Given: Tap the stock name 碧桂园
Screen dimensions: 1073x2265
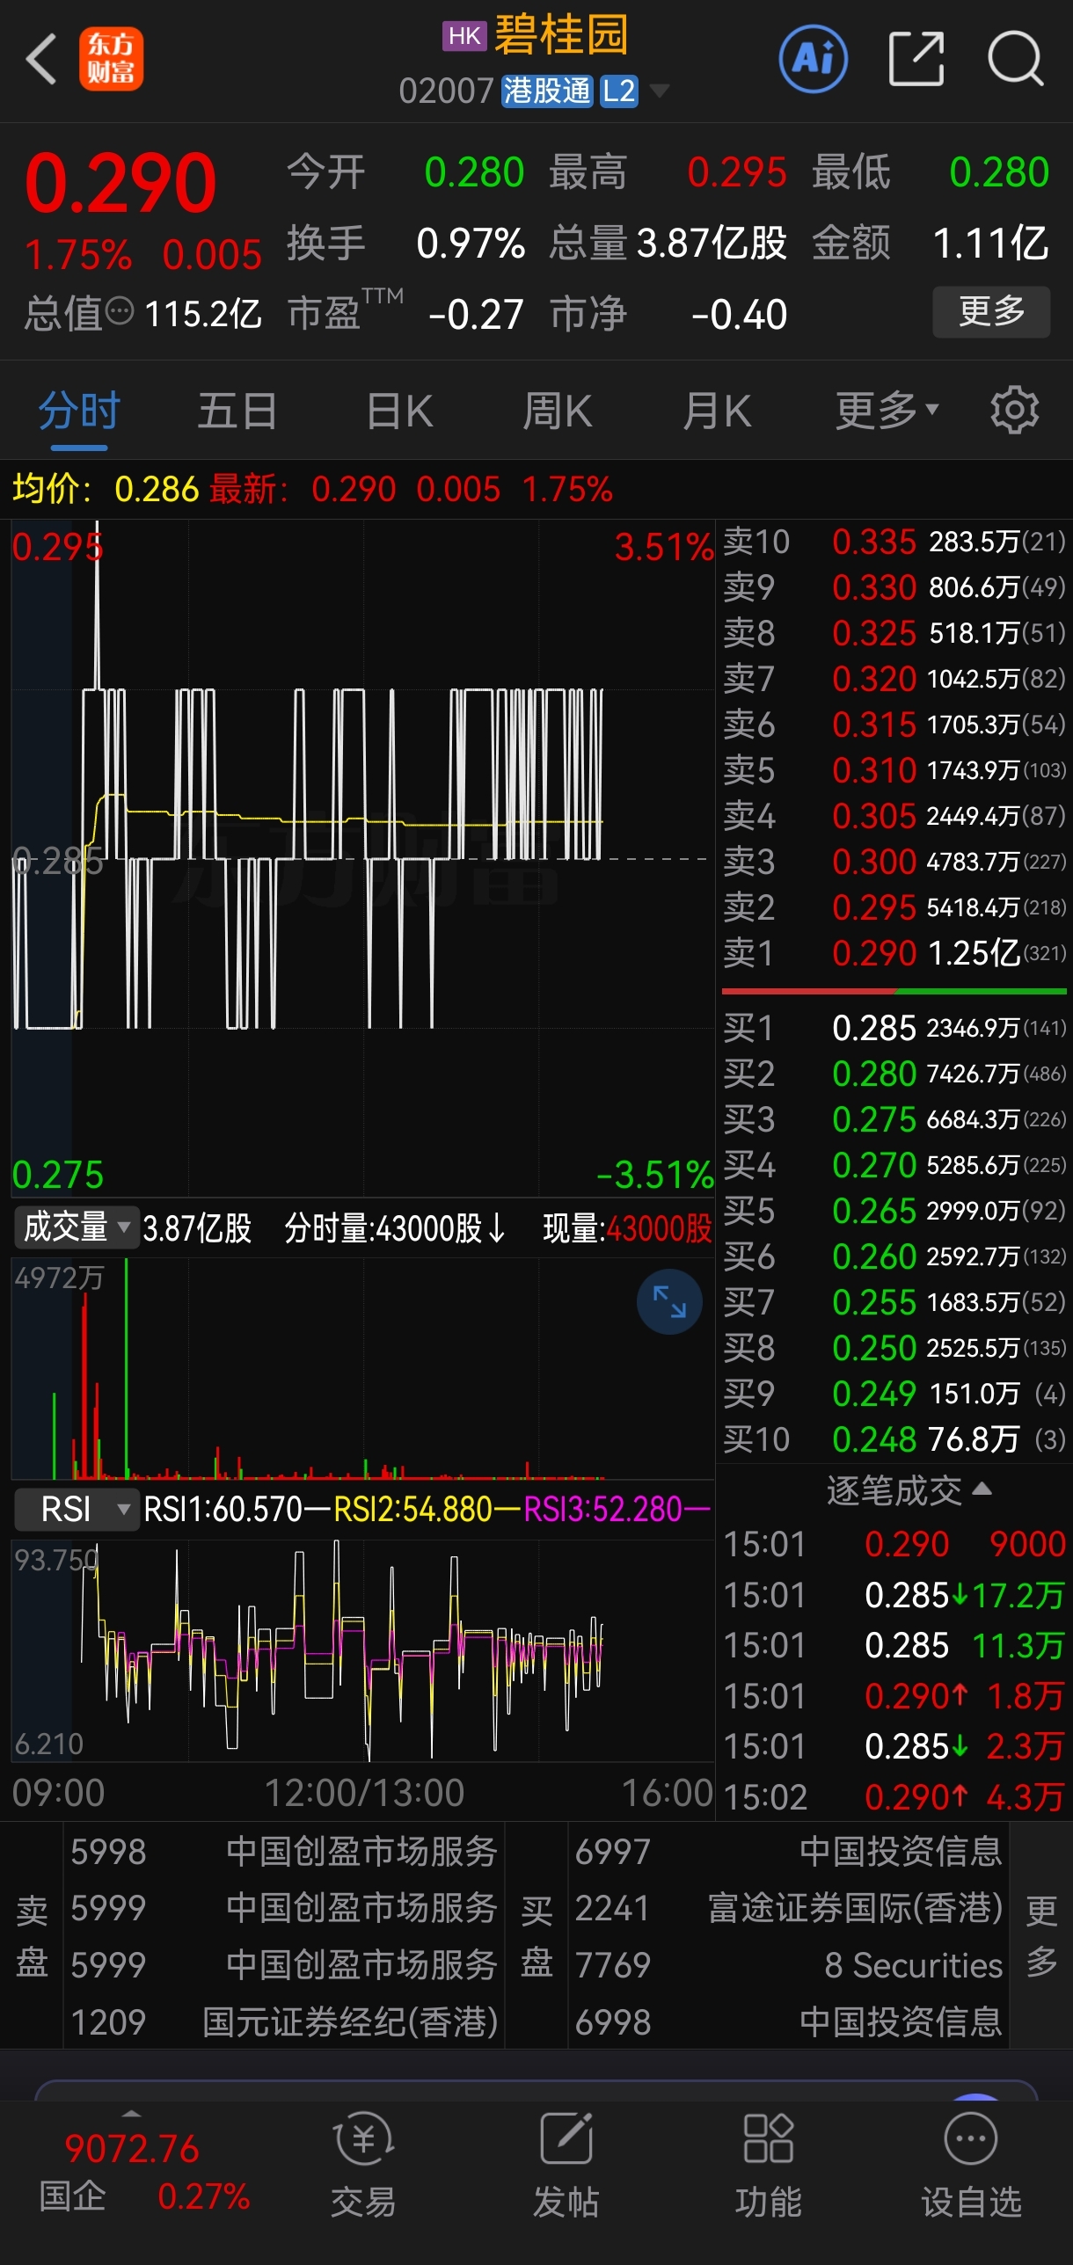Looking at the screenshot, I should coord(561,36).
